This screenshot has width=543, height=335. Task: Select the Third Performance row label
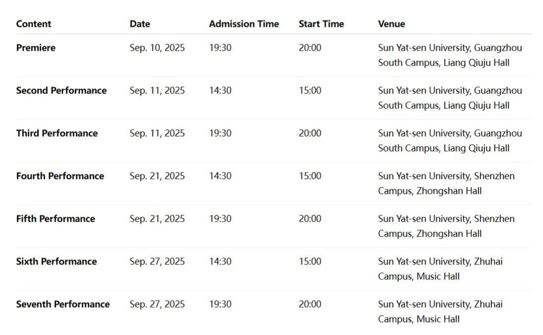(57, 133)
